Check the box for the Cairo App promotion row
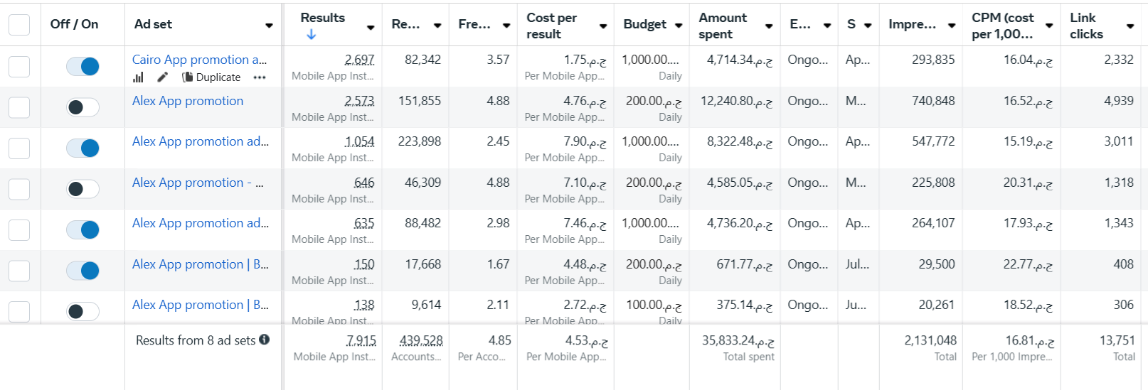1148x390 pixels. [19, 66]
